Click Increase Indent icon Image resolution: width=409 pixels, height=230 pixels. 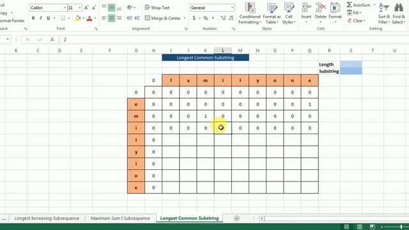click(137, 19)
